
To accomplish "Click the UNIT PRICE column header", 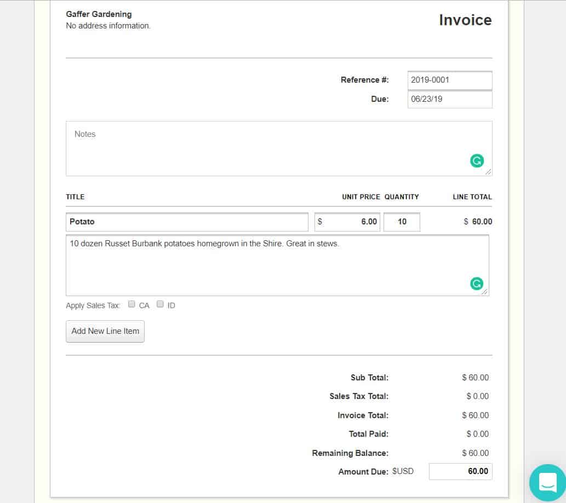I will [361, 197].
